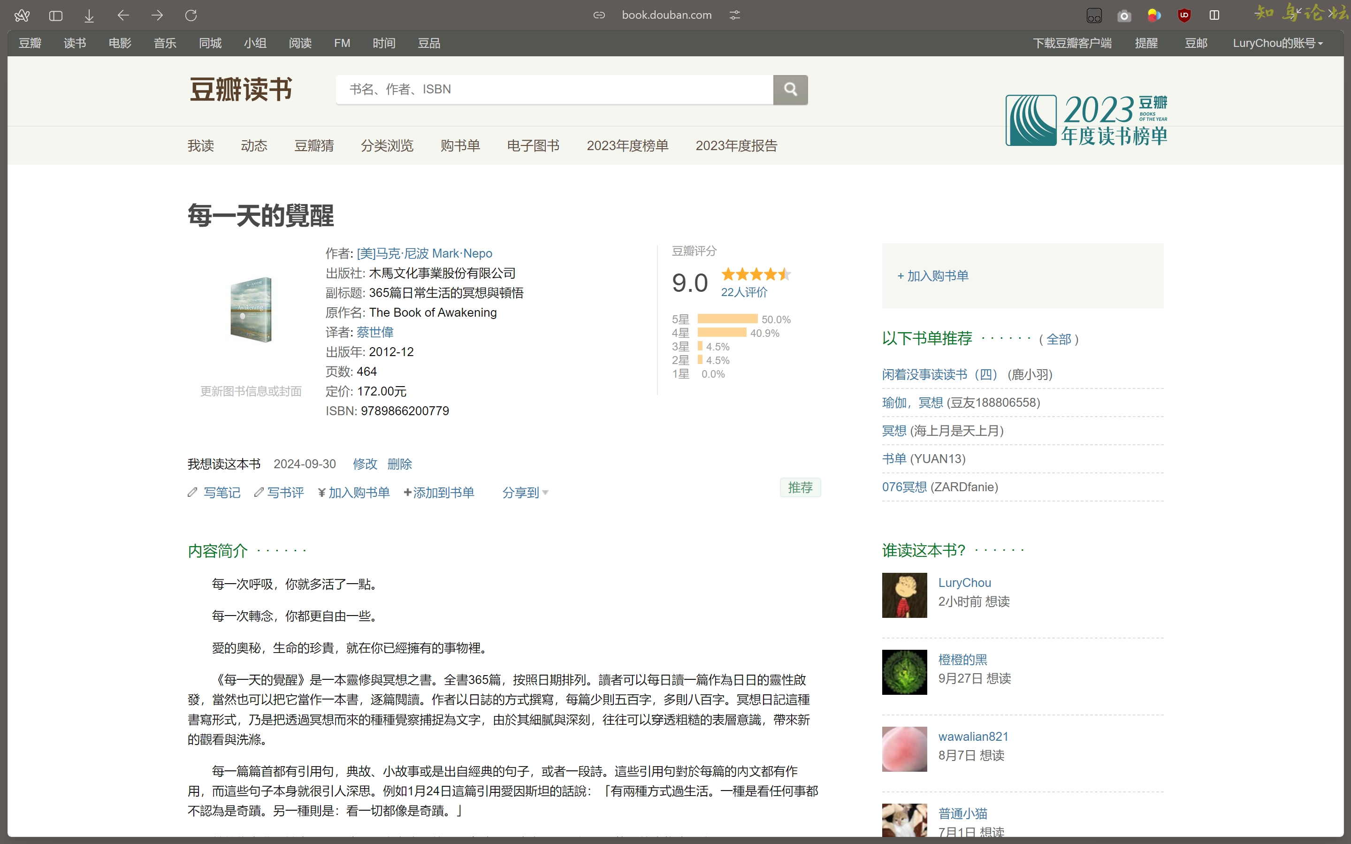Screen dimensions: 1351x844
Task: Open translator link 蔡世偉
Action: coord(375,332)
